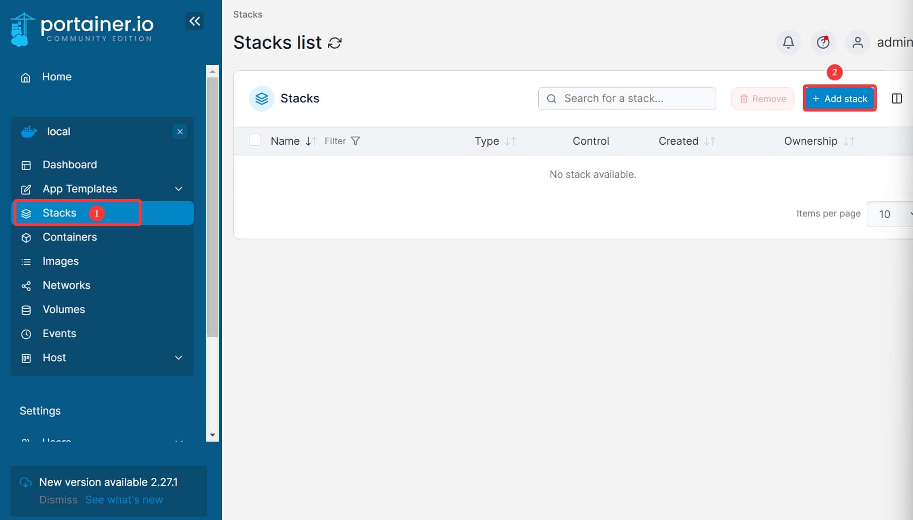Open the notifications bell
The width and height of the screenshot is (913, 520).
tap(788, 43)
